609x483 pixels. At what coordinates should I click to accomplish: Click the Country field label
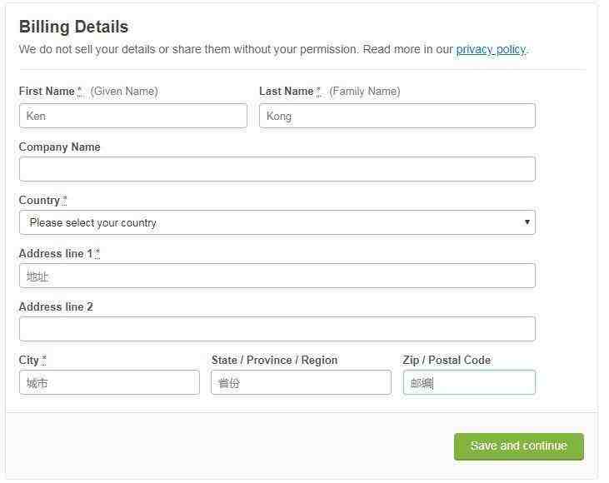39,201
